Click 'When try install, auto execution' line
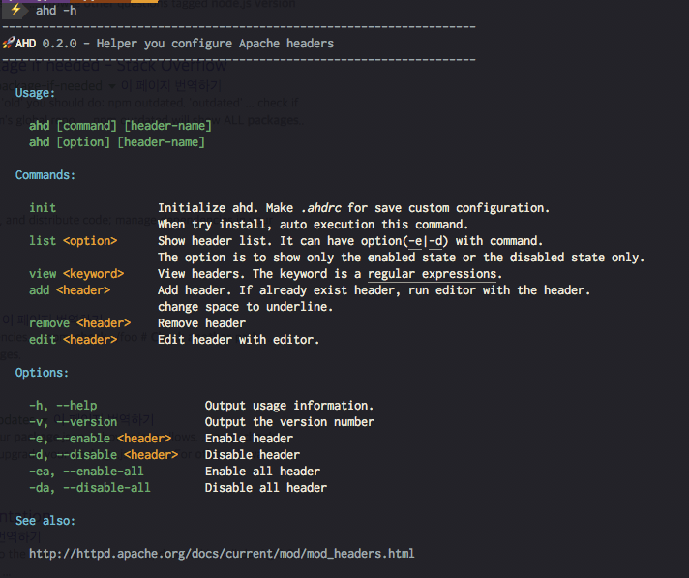Viewport: 689px width, 578px height. [x=313, y=225]
